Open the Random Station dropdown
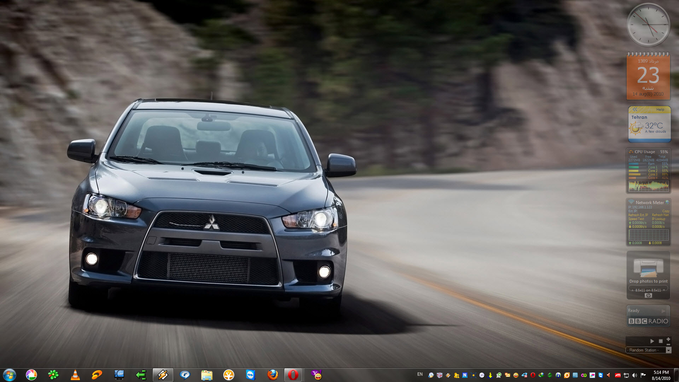This screenshot has width=679, height=382. tap(668, 350)
